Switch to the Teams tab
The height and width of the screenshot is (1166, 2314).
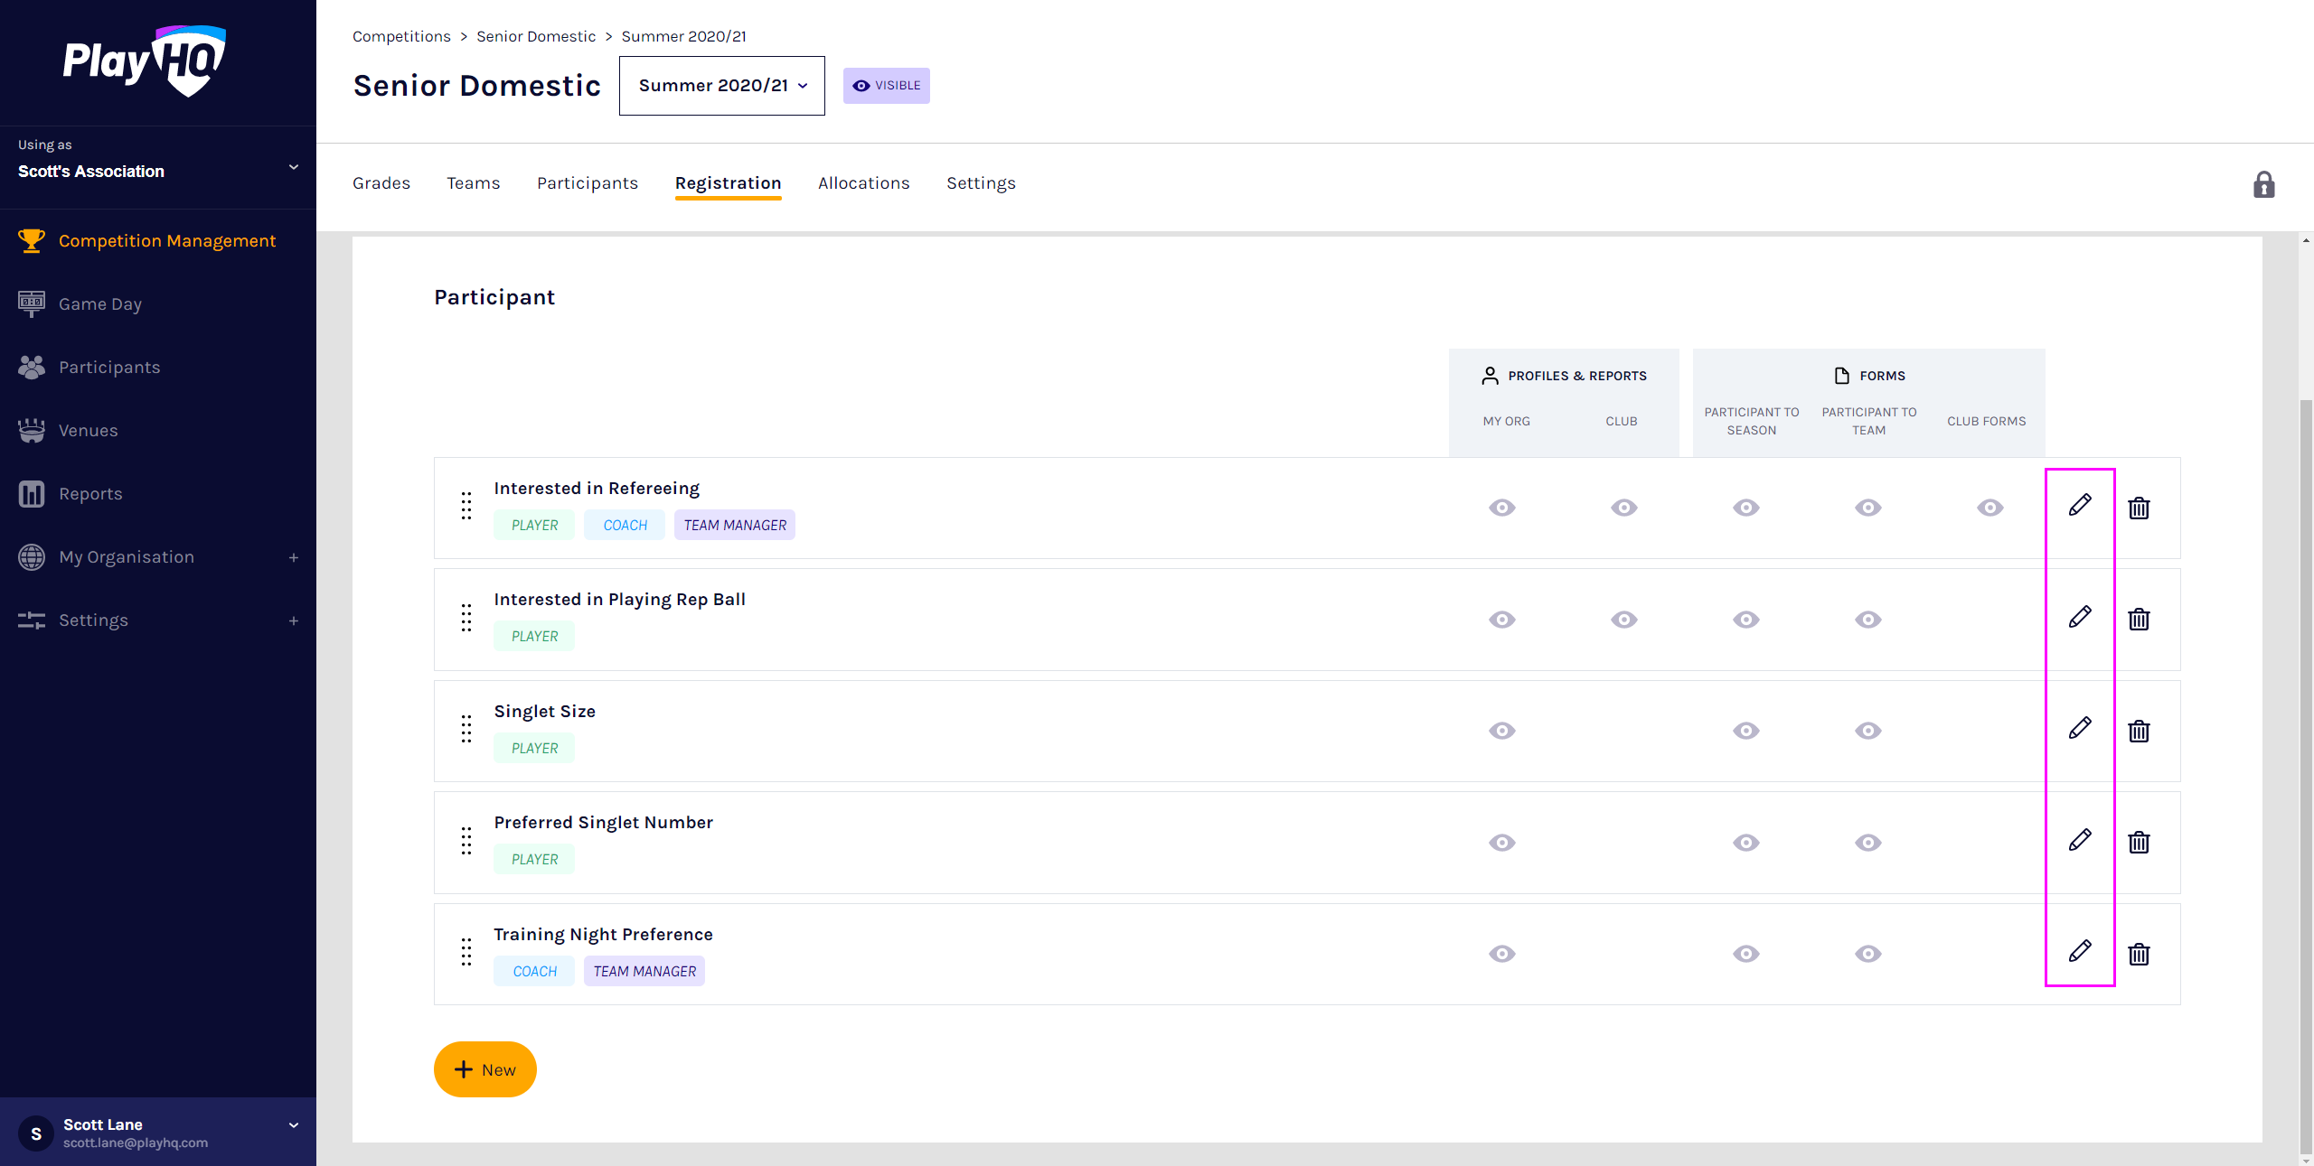point(474,183)
